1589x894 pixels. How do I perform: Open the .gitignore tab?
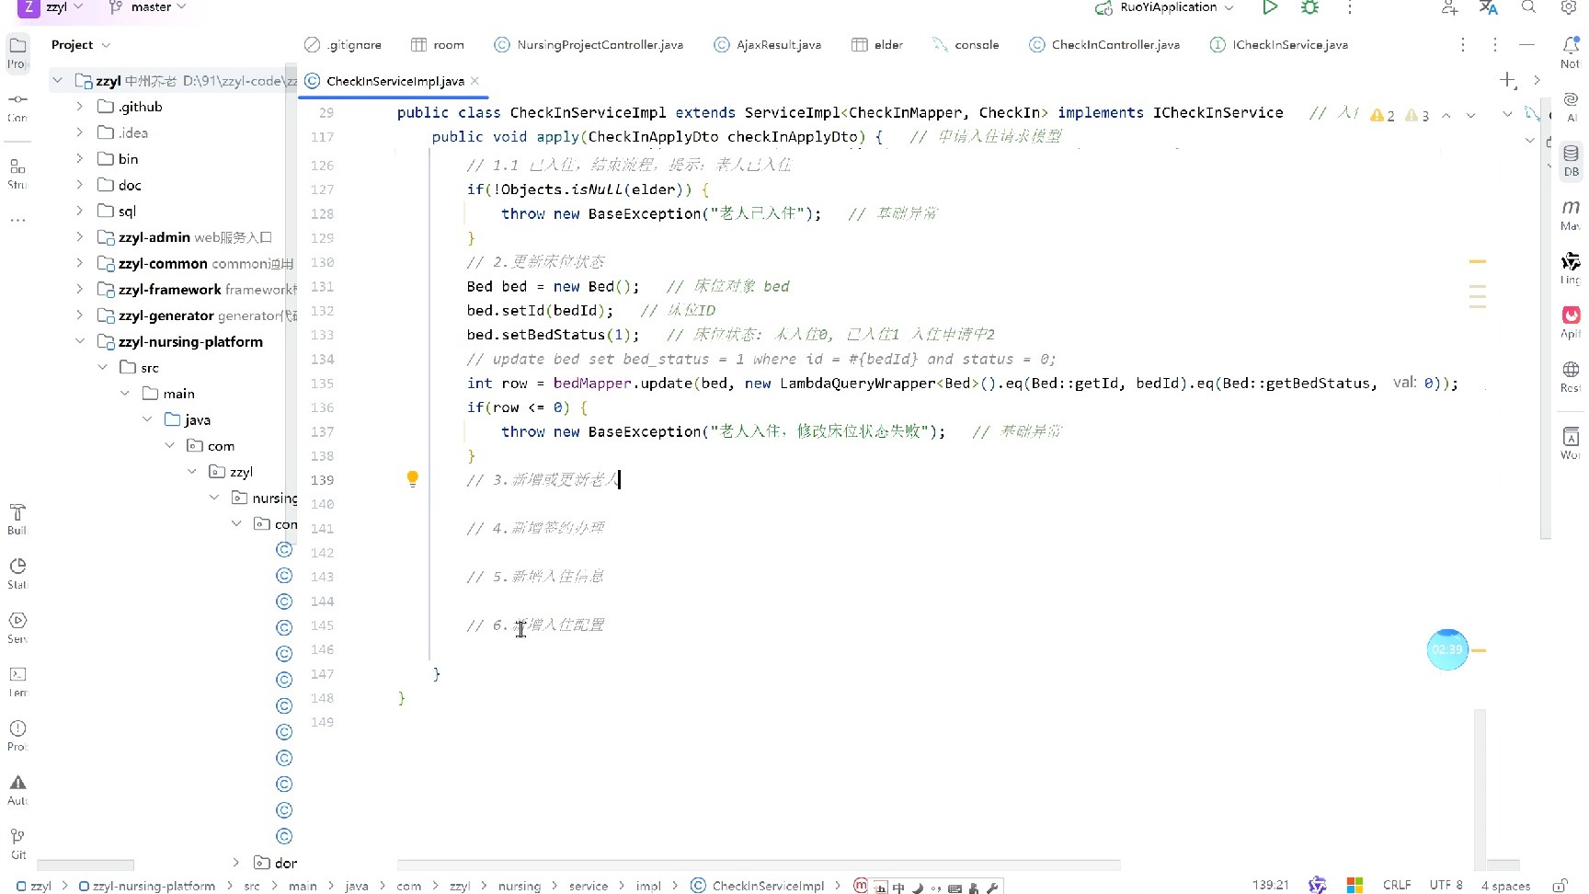pyautogui.click(x=343, y=44)
